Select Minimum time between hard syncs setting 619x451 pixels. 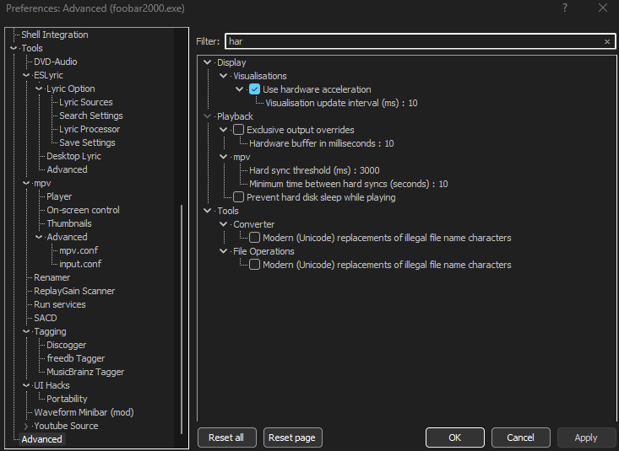[349, 184]
